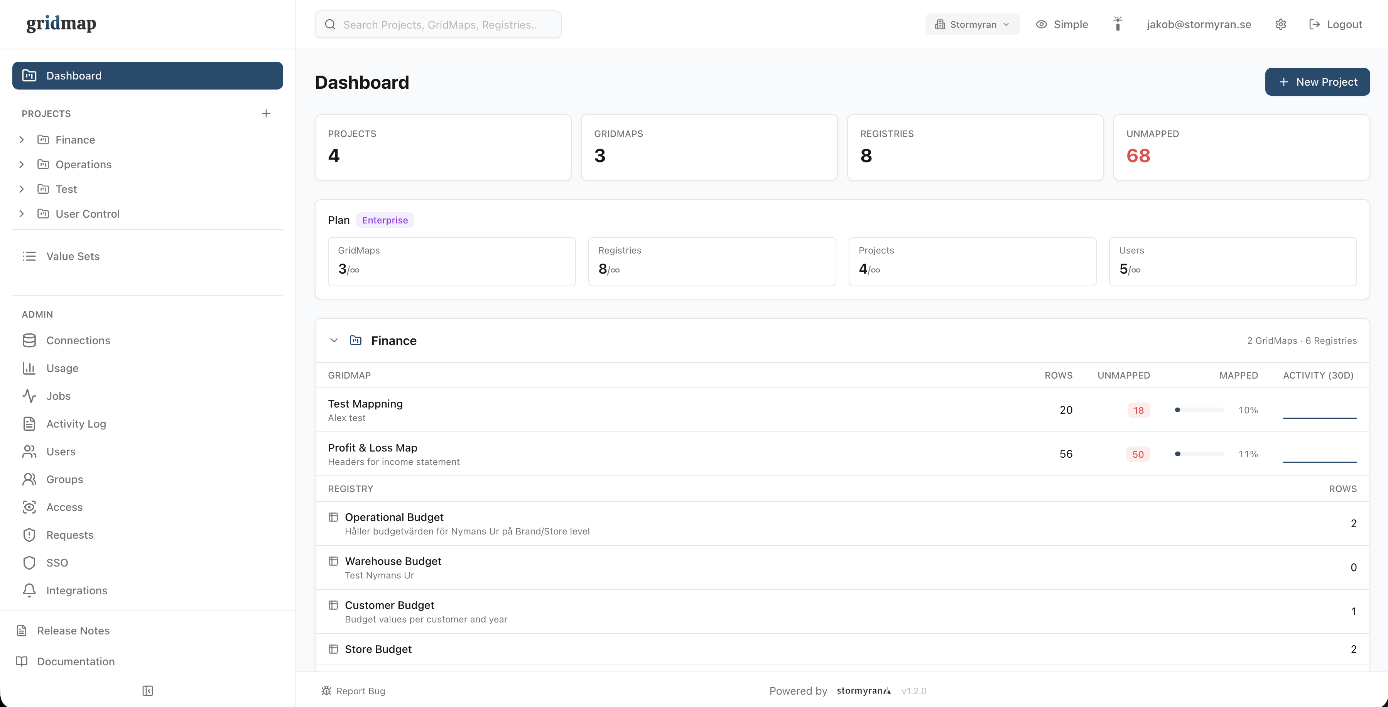Open Value Sets page
1388x707 pixels.
pyautogui.click(x=148, y=257)
